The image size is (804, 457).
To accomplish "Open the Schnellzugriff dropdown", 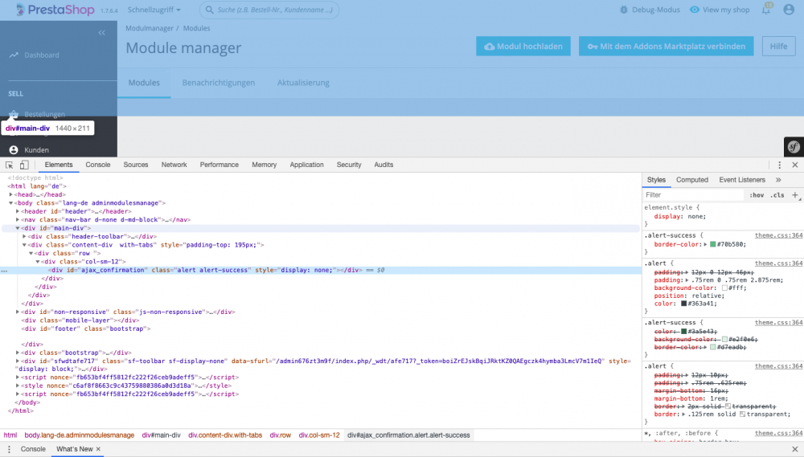I will coord(155,10).
